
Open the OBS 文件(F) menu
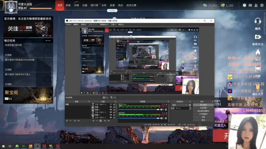coord(68,25)
